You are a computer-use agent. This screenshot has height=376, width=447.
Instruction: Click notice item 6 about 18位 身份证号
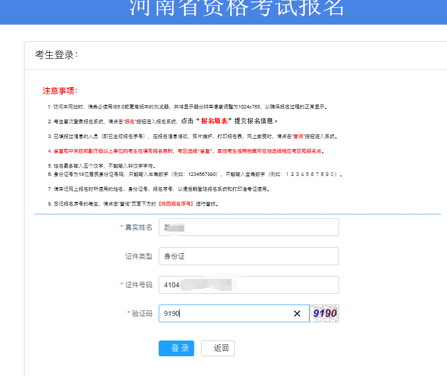point(195,174)
